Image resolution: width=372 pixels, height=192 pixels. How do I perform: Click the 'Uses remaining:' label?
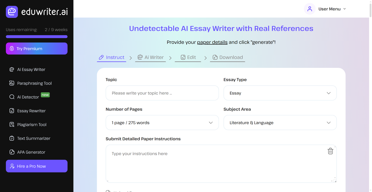[x=22, y=30]
